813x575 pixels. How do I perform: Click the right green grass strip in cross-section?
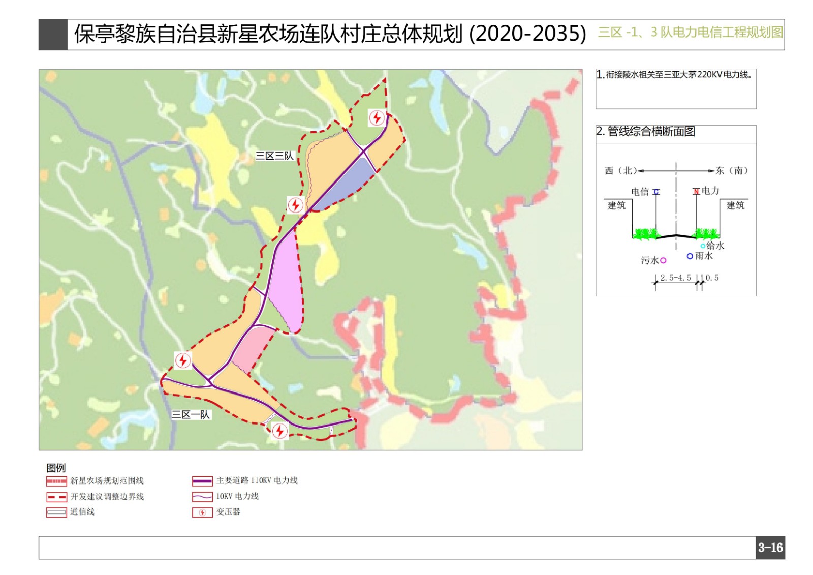click(707, 234)
